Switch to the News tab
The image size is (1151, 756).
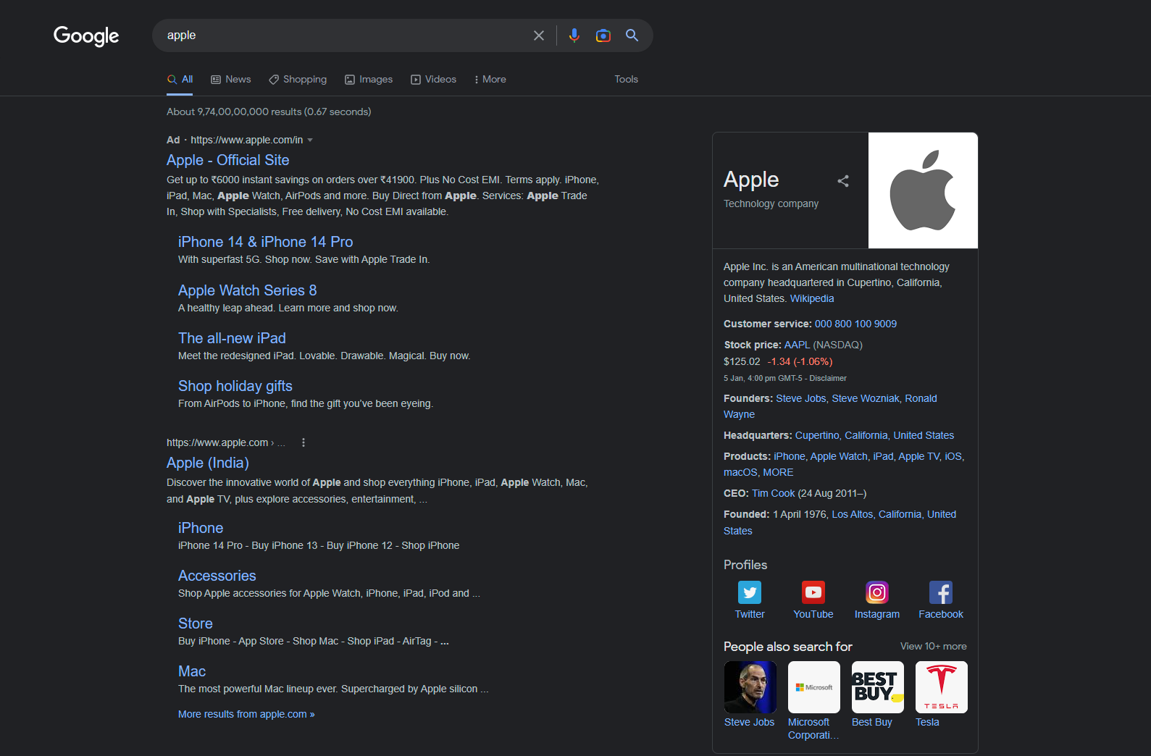coord(231,79)
